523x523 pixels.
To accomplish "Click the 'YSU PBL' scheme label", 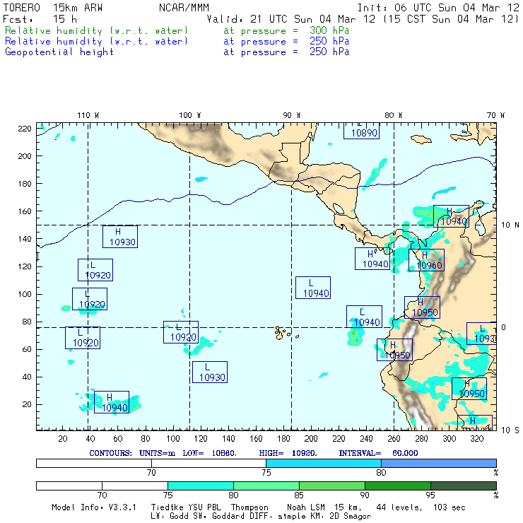I will [204, 507].
